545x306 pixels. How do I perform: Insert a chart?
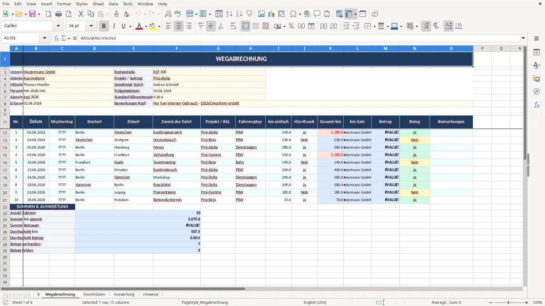click(272, 14)
